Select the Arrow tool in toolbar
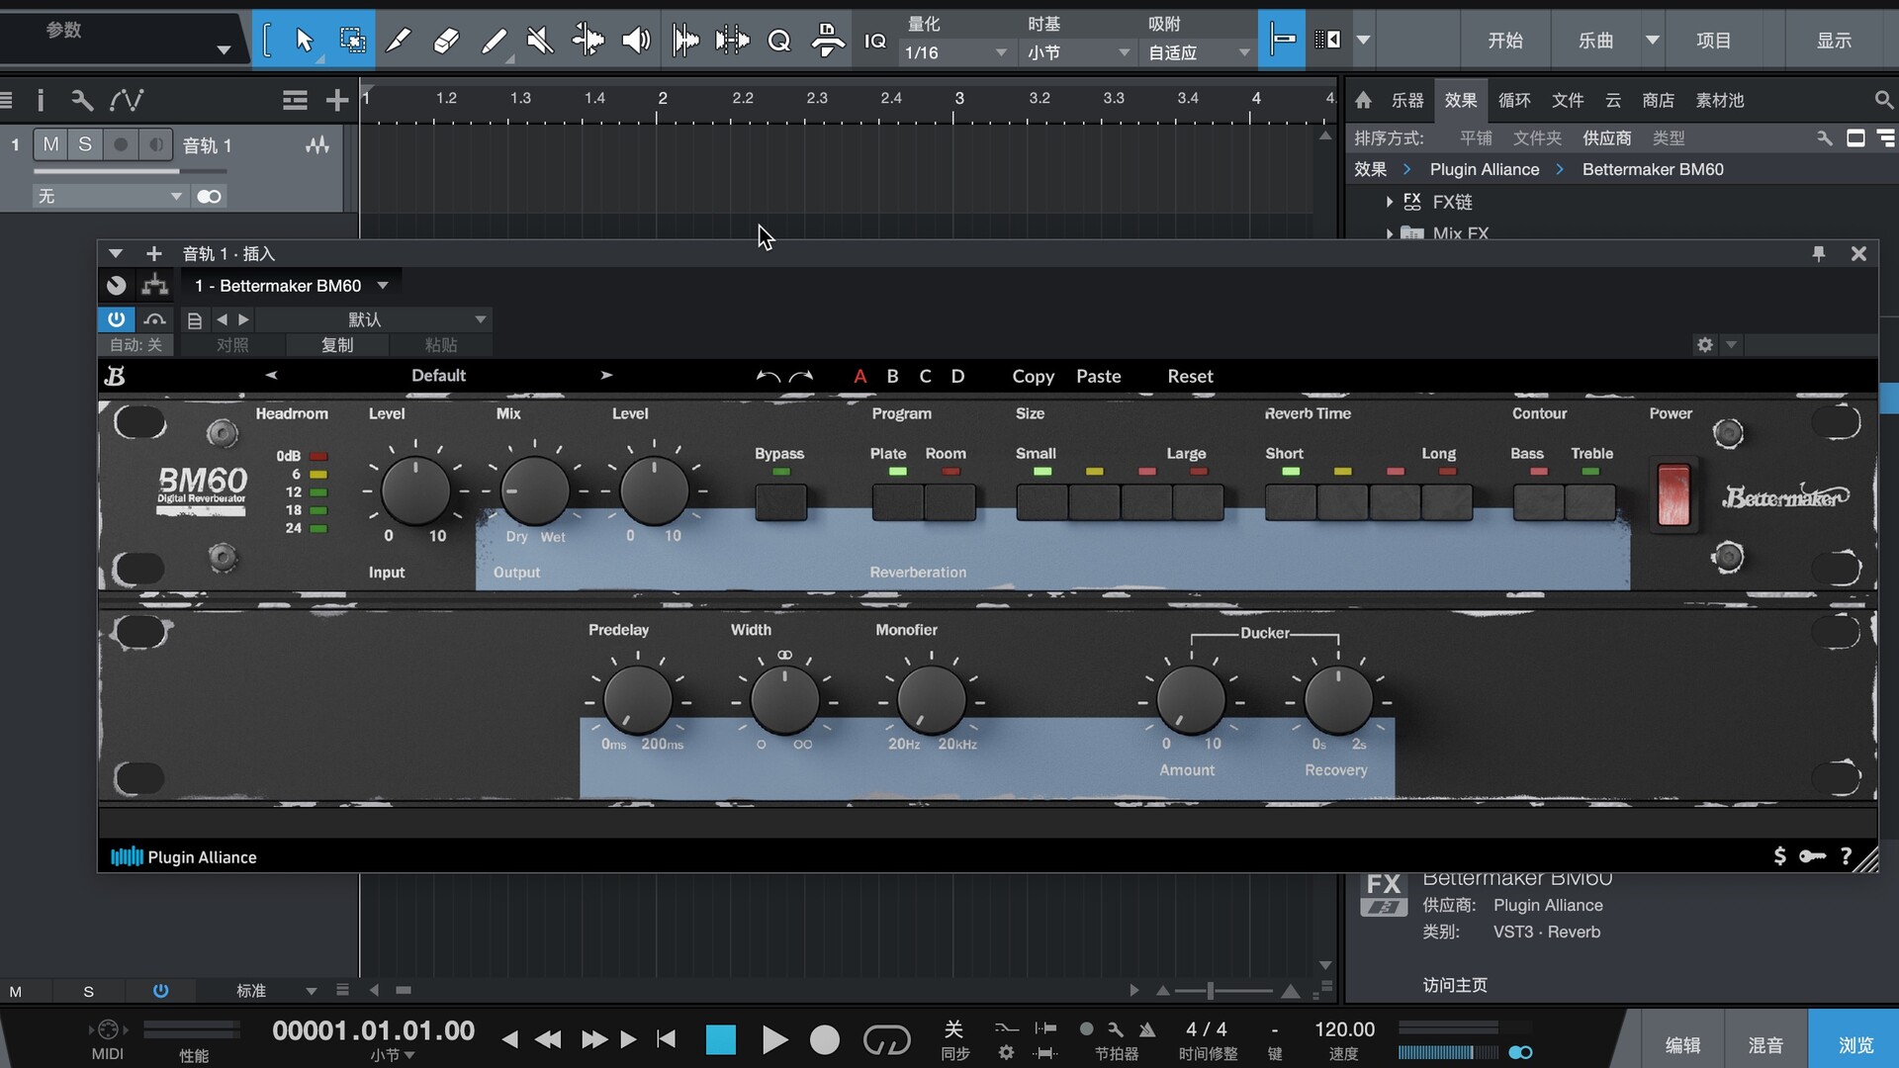The image size is (1899, 1068). 304,40
